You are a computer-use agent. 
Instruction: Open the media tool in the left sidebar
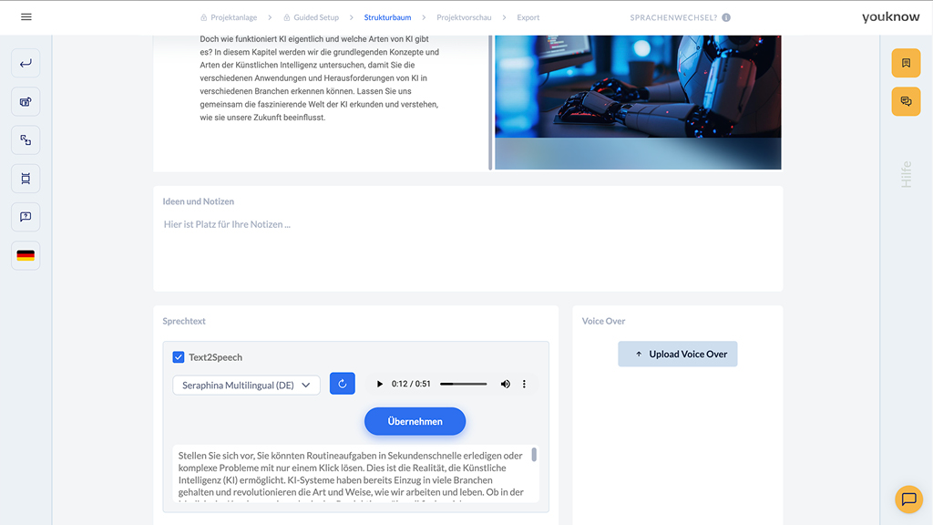(25, 101)
